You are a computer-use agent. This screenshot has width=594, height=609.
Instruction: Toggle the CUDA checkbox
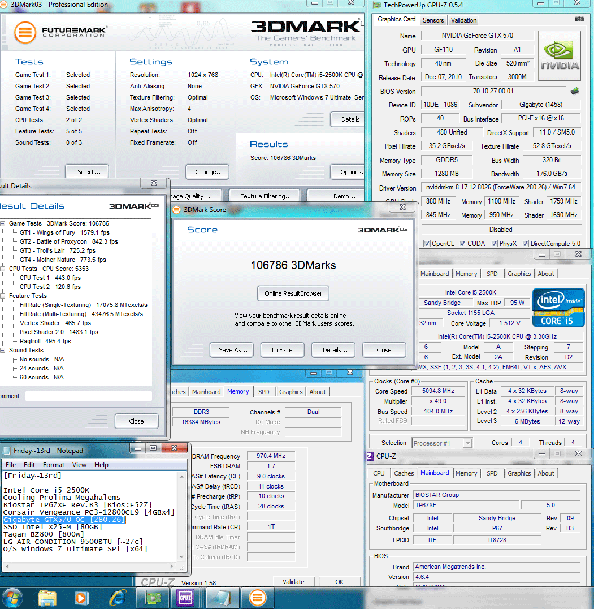tap(462, 244)
